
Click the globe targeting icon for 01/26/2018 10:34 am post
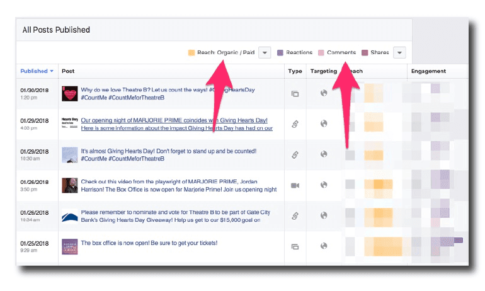click(x=324, y=215)
